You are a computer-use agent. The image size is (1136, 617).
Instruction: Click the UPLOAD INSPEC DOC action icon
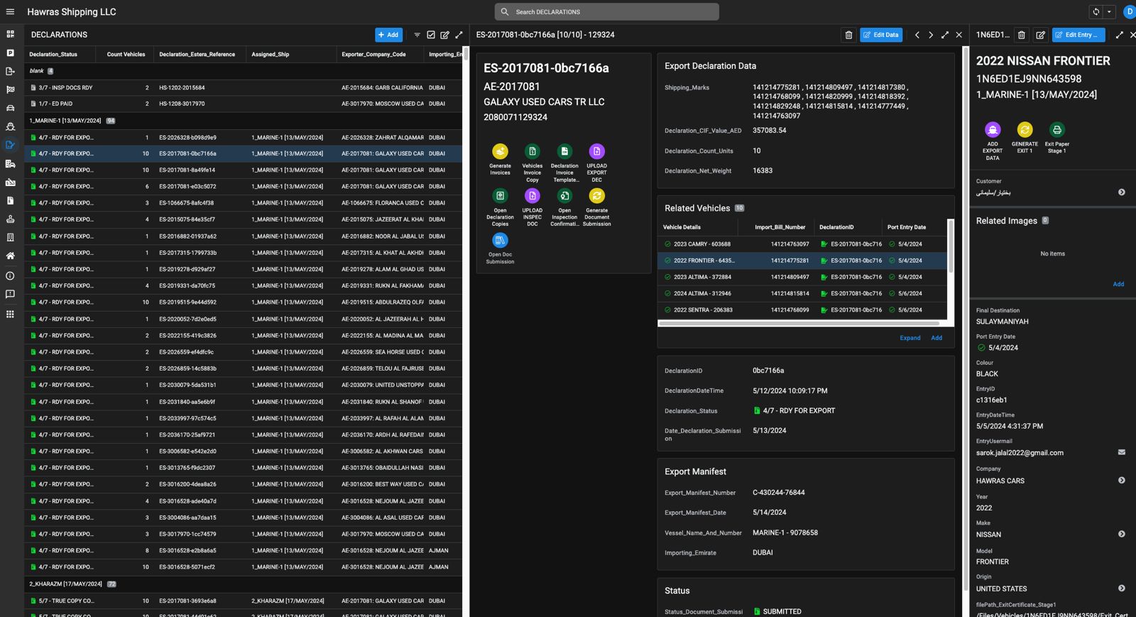tap(532, 195)
